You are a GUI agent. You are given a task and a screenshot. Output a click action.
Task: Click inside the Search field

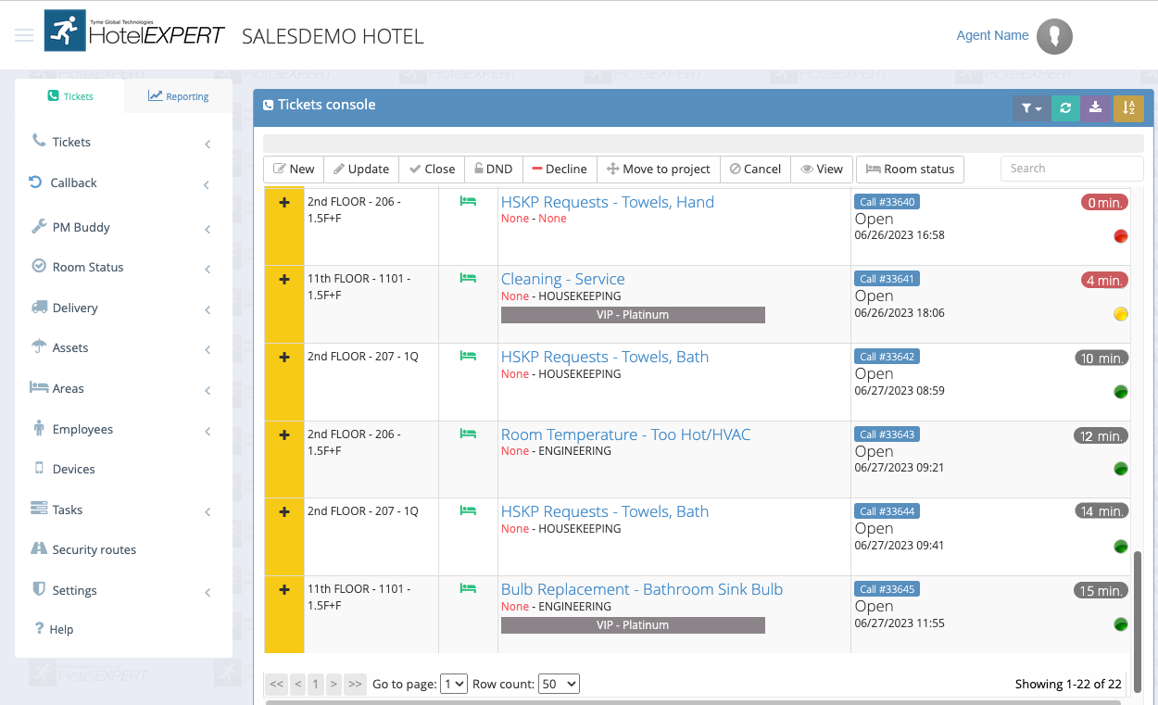point(1071,169)
